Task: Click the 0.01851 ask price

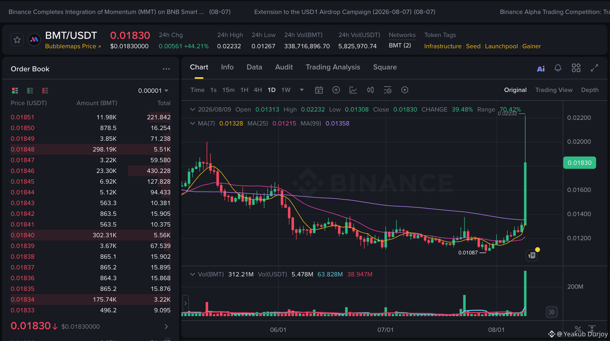Action: (23, 117)
